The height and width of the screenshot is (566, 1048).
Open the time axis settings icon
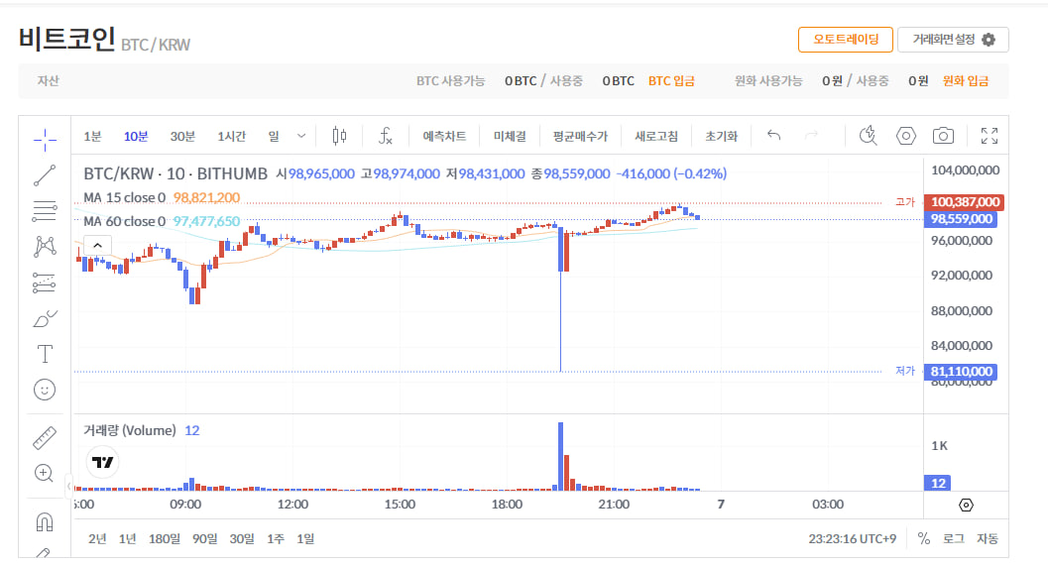pos(966,506)
